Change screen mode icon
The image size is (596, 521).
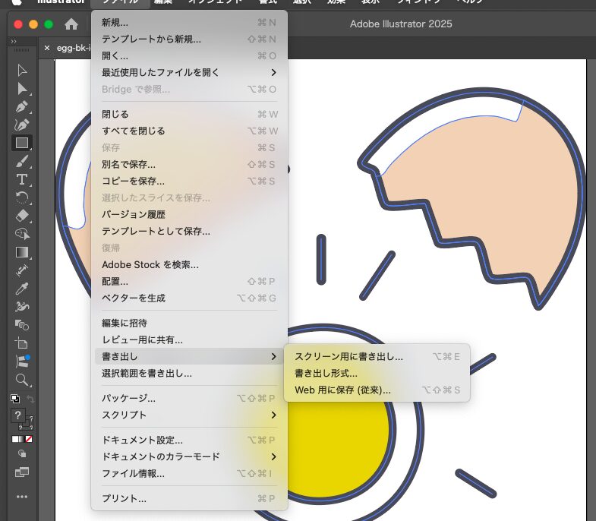coord(22,472)
